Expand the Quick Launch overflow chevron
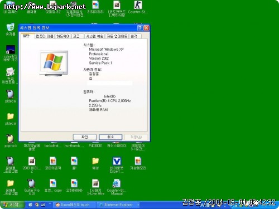 click(50, 203)
